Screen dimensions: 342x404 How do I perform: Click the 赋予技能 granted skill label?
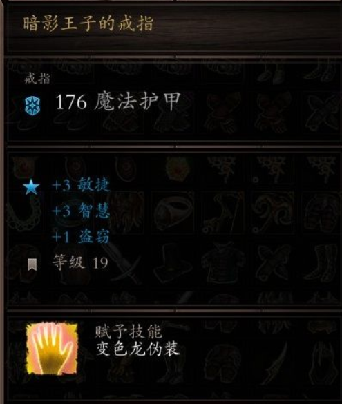[x=129, y=331]
